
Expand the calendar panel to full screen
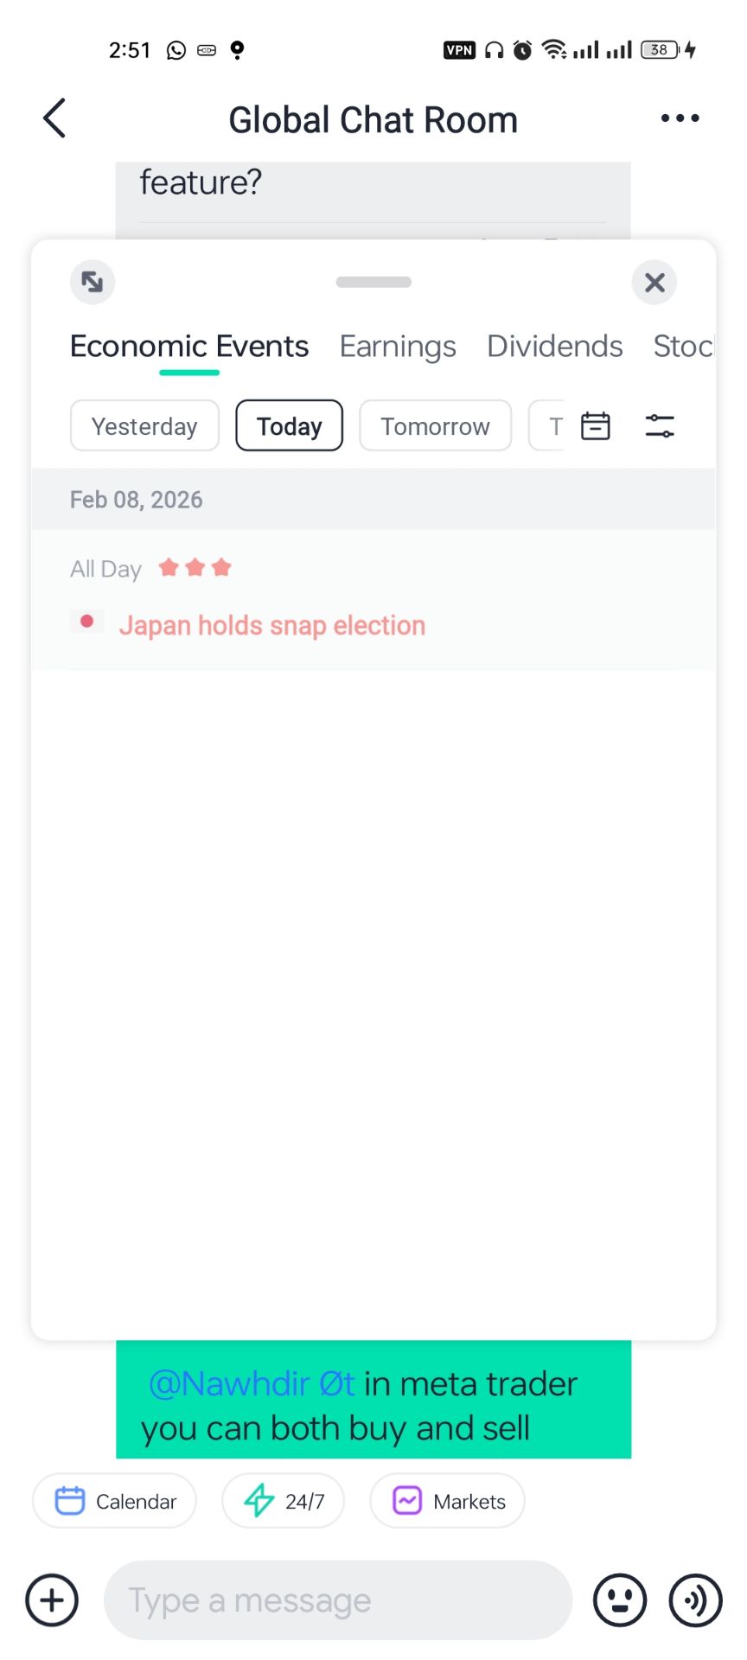[x=93, y=282]
